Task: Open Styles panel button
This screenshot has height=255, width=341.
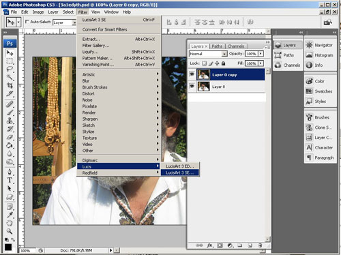Action: pos(320,102)
